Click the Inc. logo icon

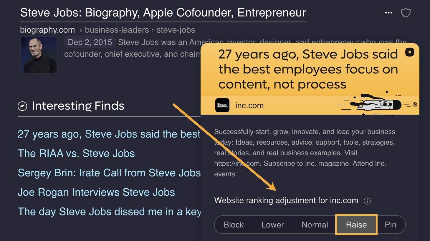click(x=222, y=105)
